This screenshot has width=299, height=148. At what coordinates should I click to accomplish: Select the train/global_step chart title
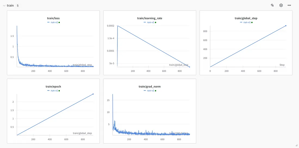coord(246,18)
